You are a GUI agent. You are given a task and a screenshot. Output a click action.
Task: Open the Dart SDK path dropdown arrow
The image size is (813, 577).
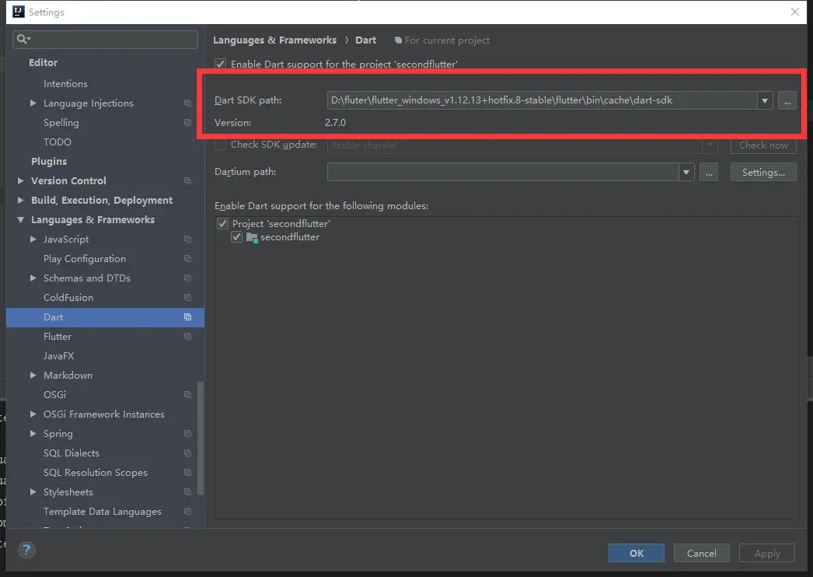pyautogui.click(x=765, y=100)
